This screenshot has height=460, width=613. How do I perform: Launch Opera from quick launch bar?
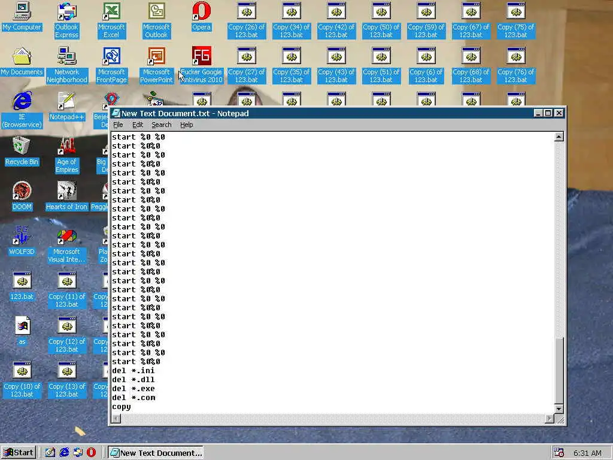(x=91, y=453)
